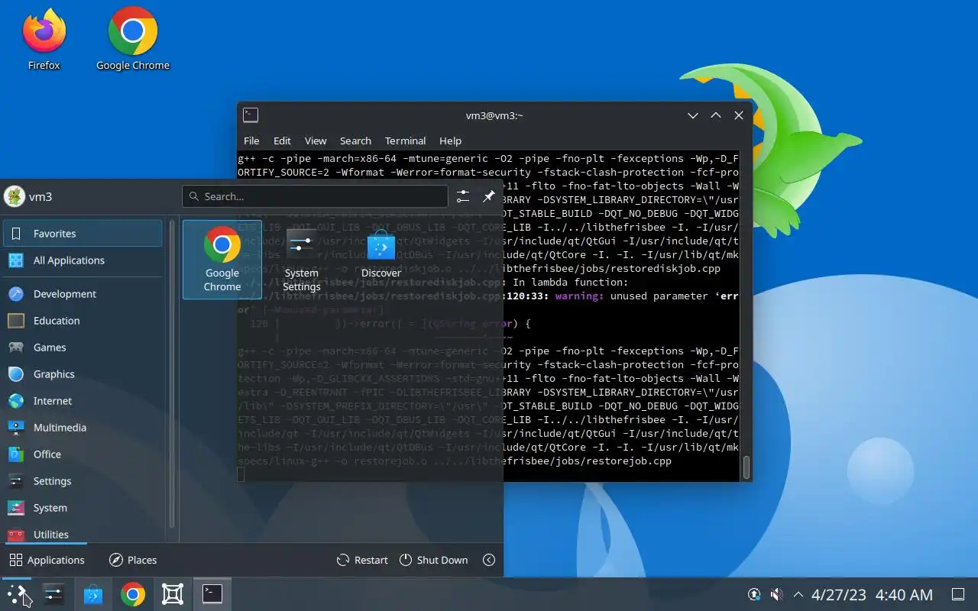
Task: Maximize the vm3@vm3 terminal window
Action: point(716,115)
